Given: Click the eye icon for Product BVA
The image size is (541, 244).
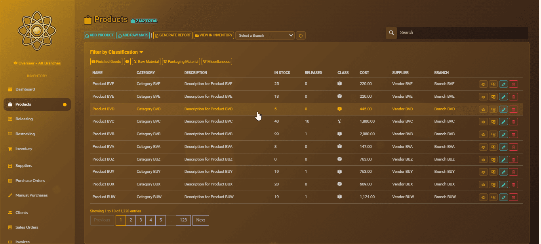Looking at the screenshot, I should pyautogui.click(x=483, y=147).
